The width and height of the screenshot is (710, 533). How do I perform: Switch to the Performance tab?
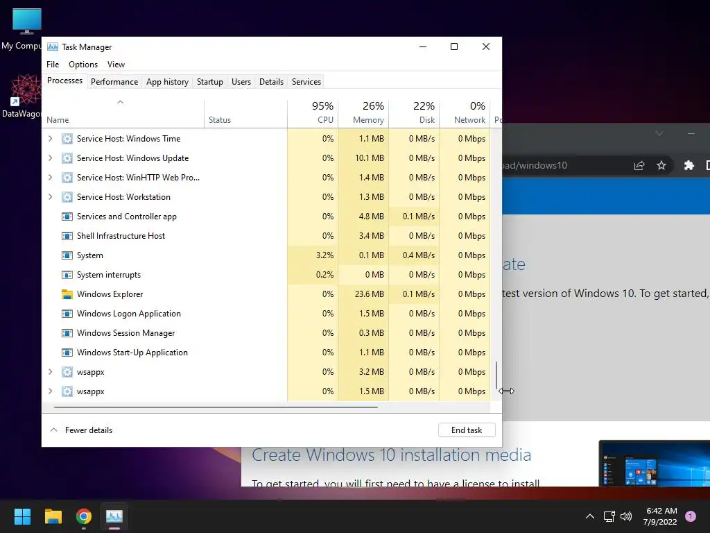click(x=114, y=82)
